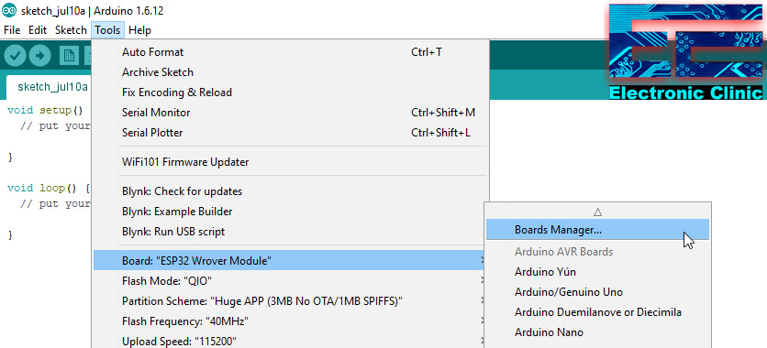Open the Help menu
Viewport: 767px width, 348px height.
(x=139, y=30)
